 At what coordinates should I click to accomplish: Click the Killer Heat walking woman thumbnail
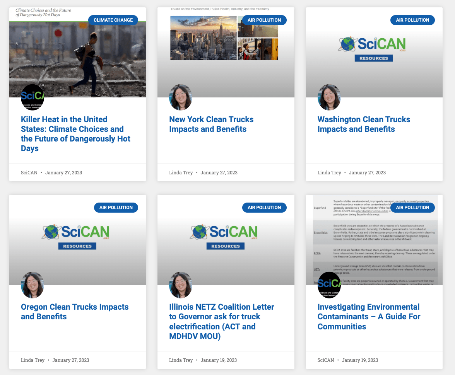[x=77, y=58]
